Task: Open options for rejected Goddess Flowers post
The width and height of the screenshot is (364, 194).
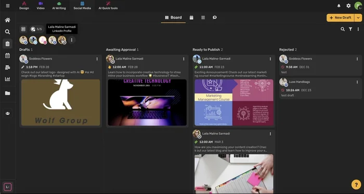Action: [x=357, y=59]
